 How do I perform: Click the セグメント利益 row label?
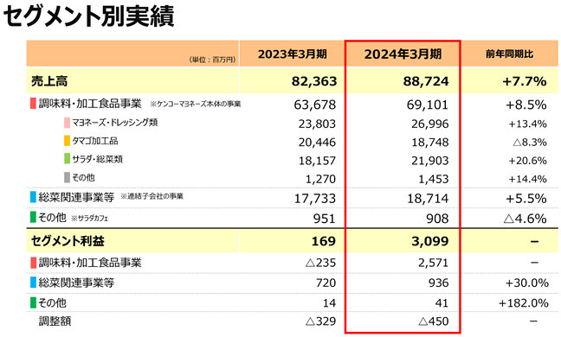point(68,241)
